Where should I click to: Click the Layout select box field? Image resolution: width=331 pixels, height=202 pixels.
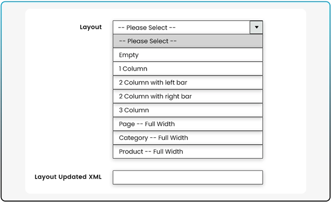click(x=182, y=28)
